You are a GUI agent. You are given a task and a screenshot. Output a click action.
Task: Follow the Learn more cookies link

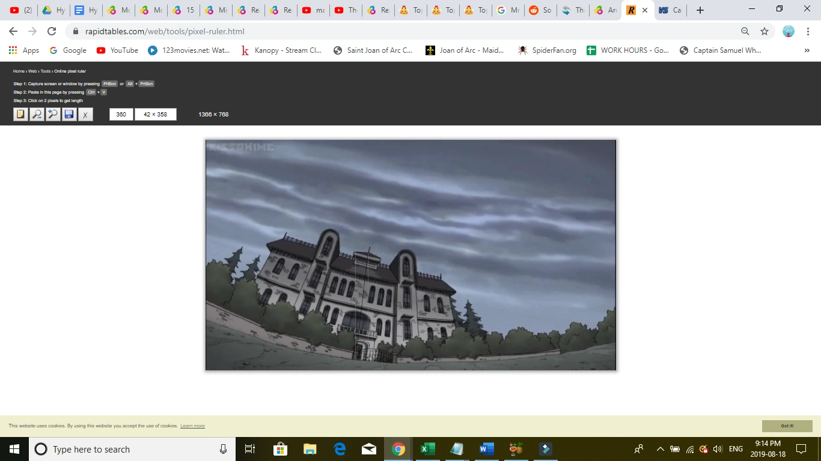(x=192, y=426)
